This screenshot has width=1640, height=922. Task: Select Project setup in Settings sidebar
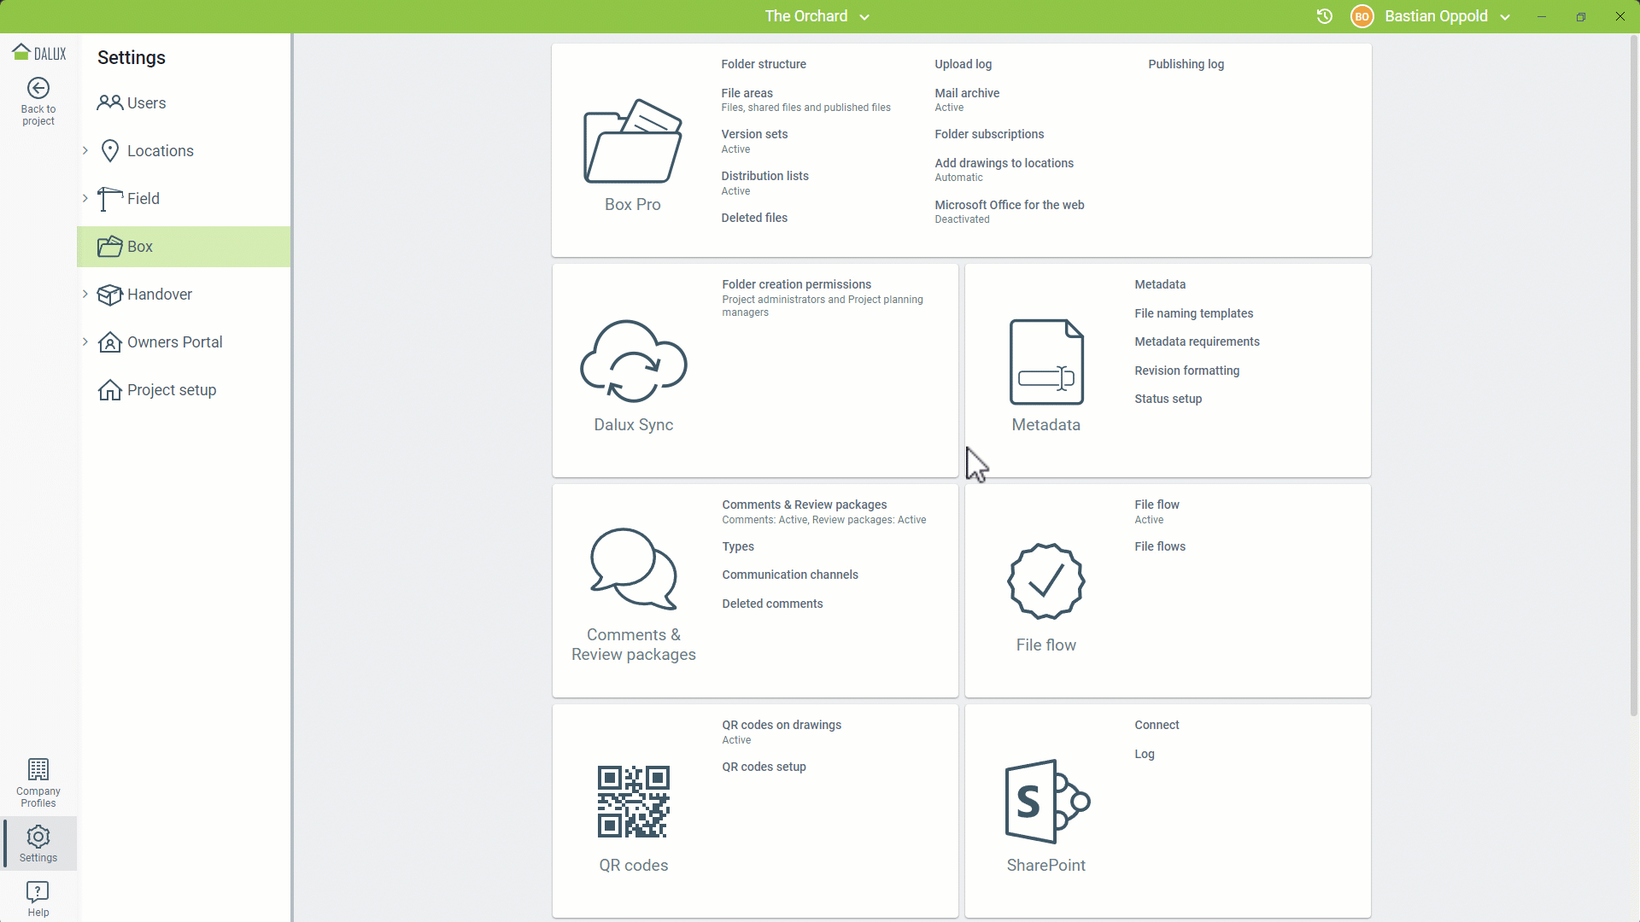pyautogui.click(x=172, y=390)
